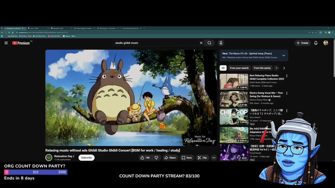Open the zoom magnifier in address bar
Screen dimensions: 335x188
click(x=309, y=32)
